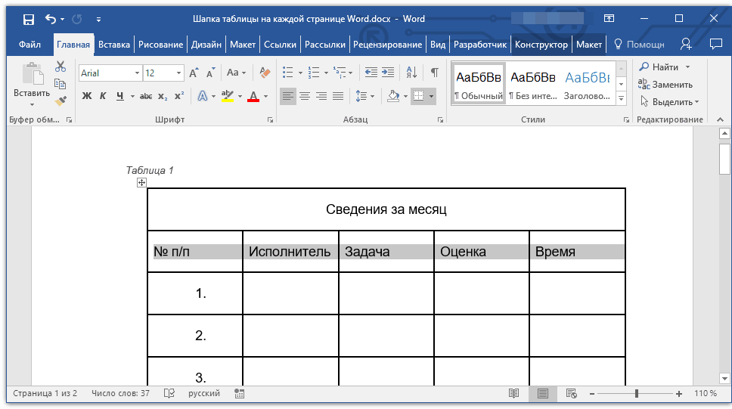This screenshot has height=409, width=732.
Task: Open the Arial font name dropdown
Action: coord(137,73)
